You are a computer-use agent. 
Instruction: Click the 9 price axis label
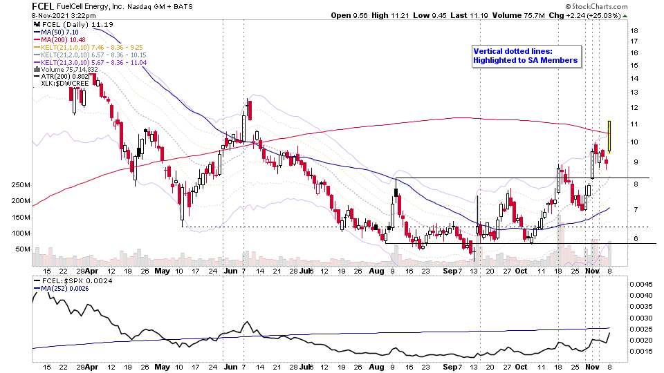[636, 162]
